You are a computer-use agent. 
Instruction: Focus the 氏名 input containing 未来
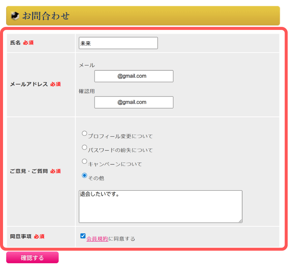[x=118, y=43]
